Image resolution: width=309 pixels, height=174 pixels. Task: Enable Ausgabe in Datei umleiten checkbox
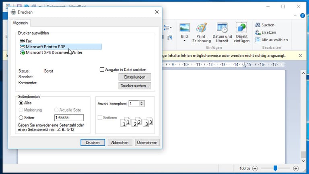tap(102, 70)
